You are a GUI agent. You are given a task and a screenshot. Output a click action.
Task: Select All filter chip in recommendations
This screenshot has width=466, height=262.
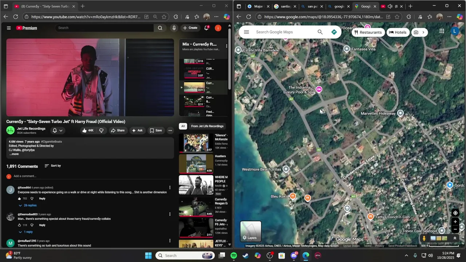pos(183,126)
